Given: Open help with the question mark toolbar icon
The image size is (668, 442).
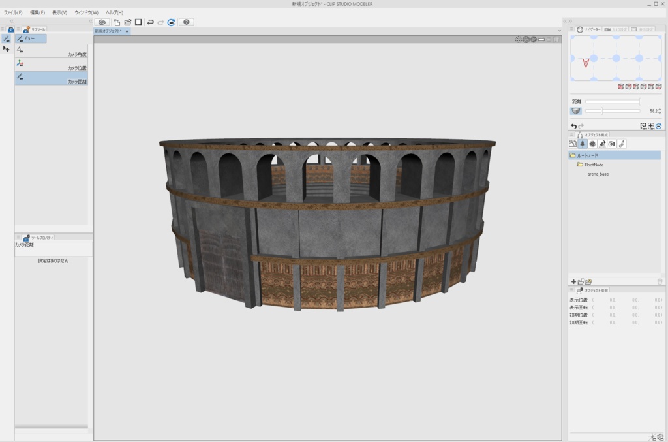Looking at the screenshot, I should point(187,22).
